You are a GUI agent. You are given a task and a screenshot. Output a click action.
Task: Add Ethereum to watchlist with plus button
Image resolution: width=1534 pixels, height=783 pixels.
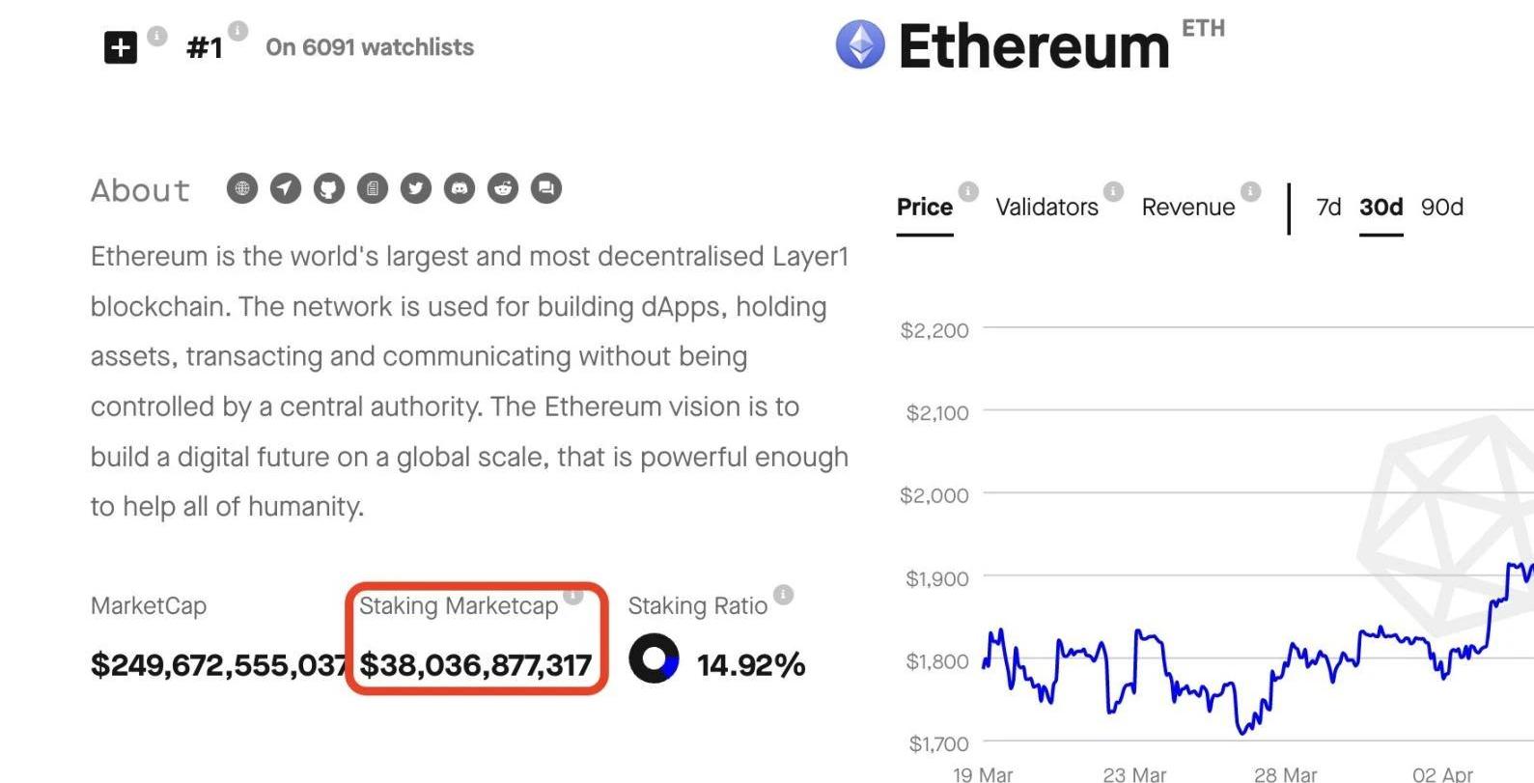pyautogui.click(x=121, y=47)
